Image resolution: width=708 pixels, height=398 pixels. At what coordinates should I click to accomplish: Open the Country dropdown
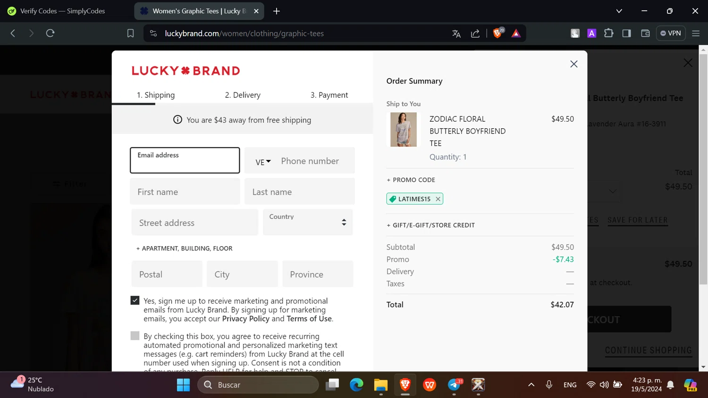(308, 222)
